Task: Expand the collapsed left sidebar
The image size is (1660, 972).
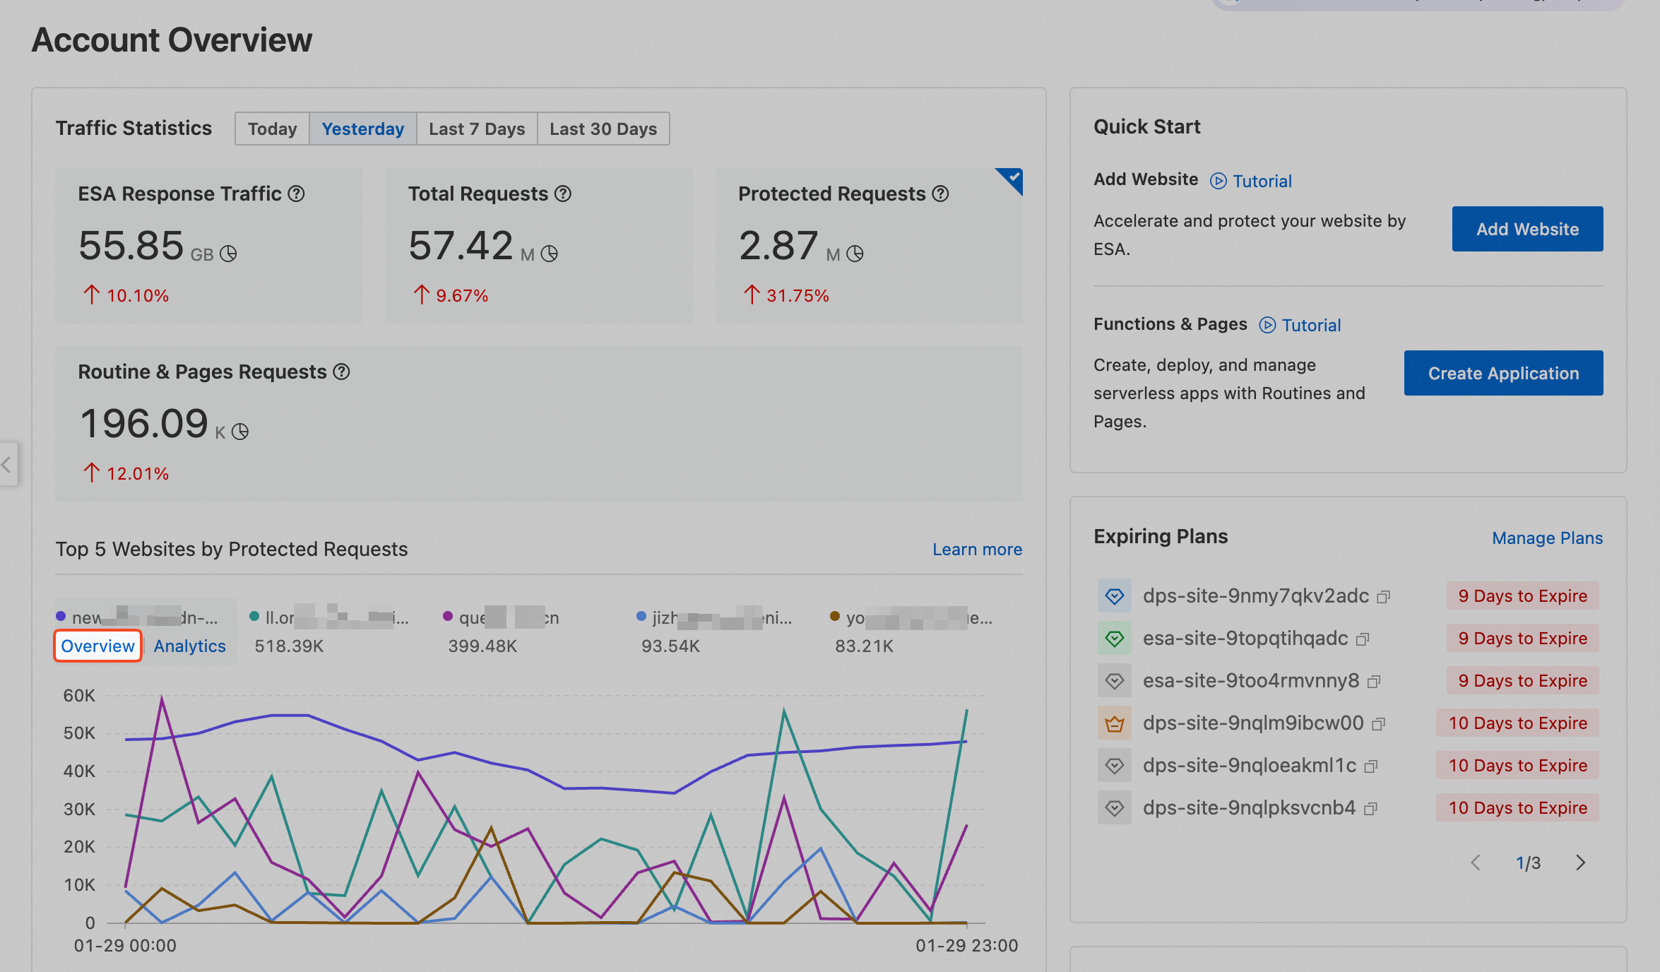Action: (x=7, y=464)
